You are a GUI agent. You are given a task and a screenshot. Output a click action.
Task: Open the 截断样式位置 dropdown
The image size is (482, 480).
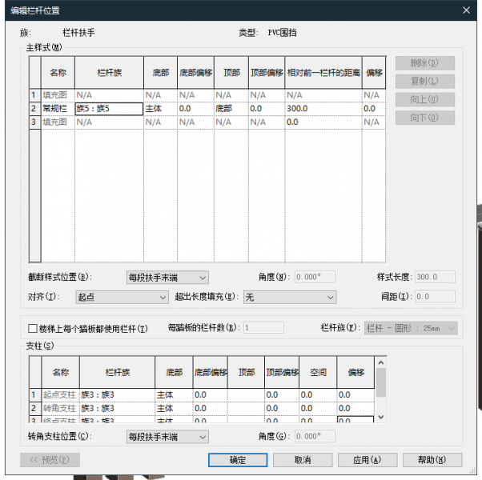167,278
